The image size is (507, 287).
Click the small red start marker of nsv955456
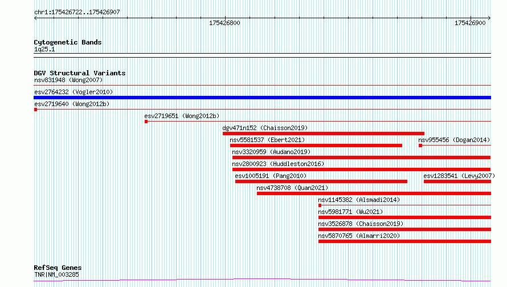click(420, 145)
